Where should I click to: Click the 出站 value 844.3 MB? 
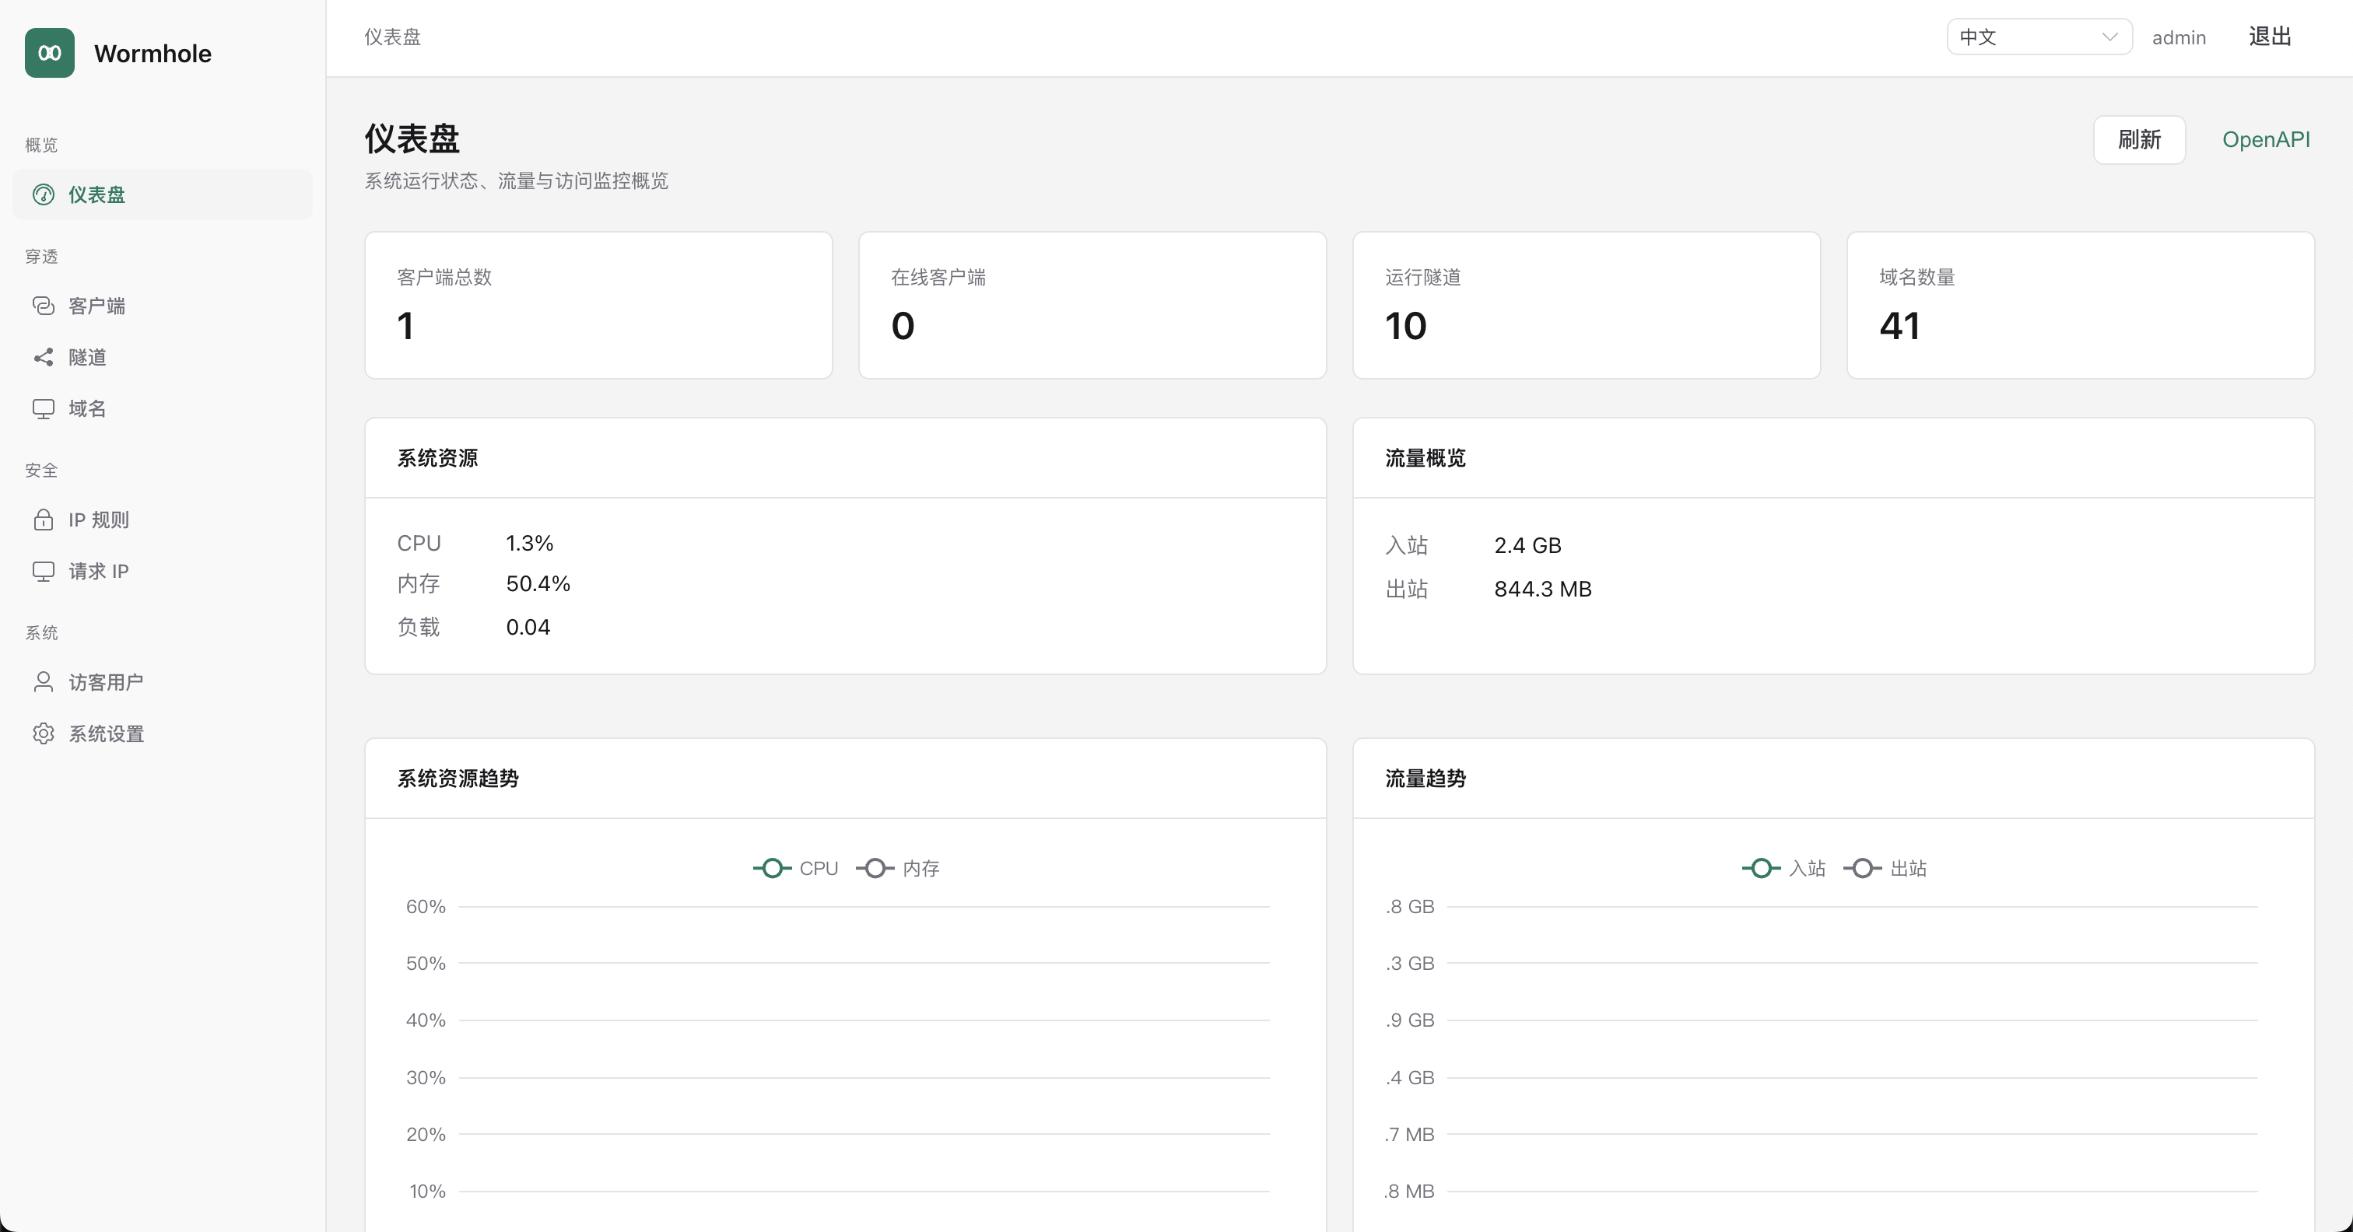1543,589
